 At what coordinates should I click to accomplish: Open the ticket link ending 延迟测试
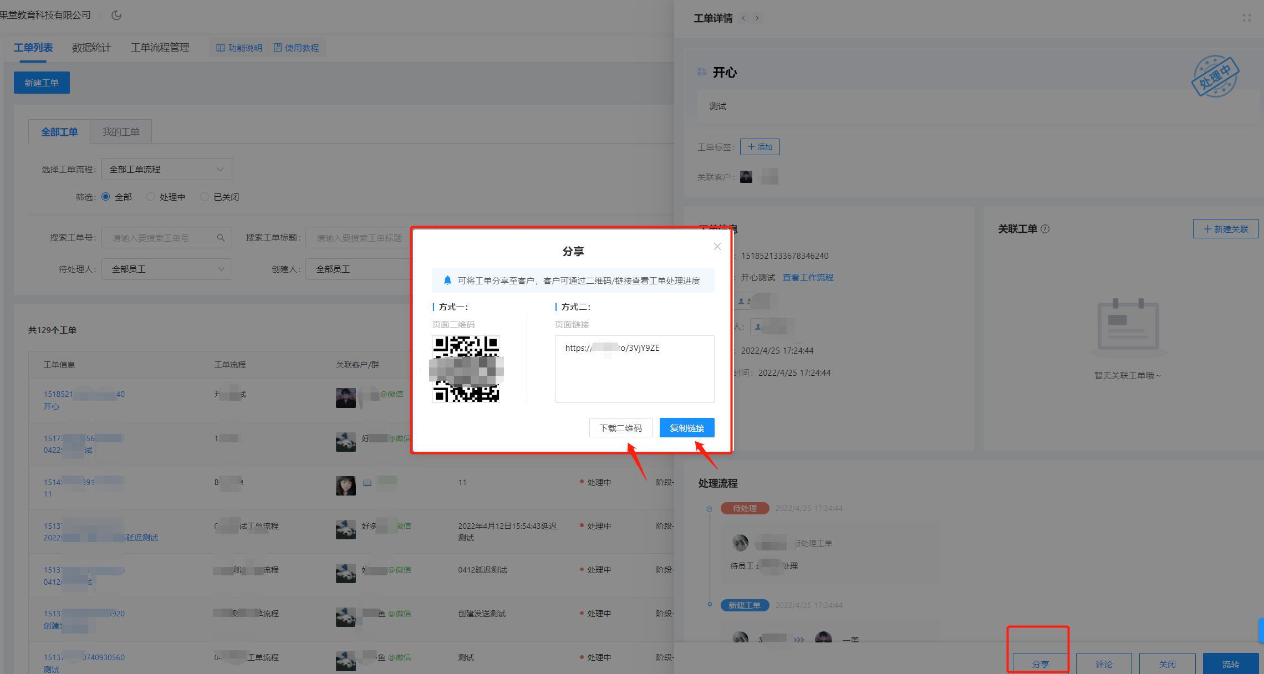[101, 538]
